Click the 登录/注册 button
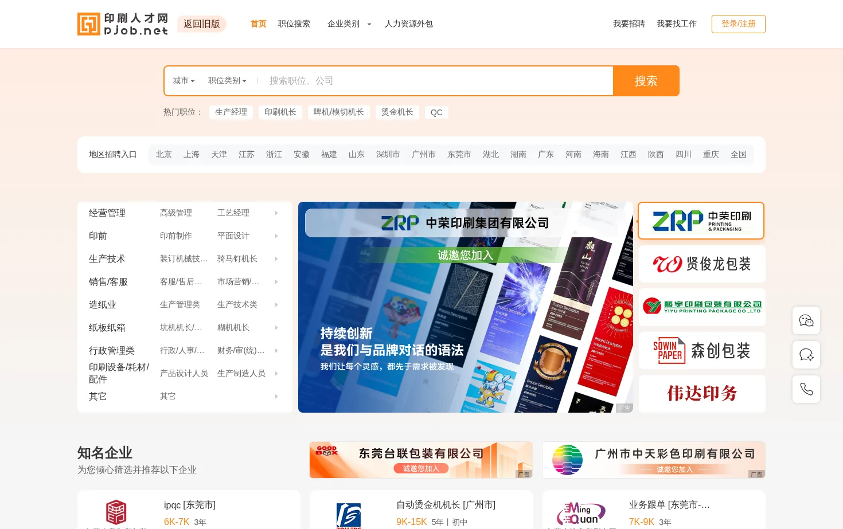 point(739,24)
